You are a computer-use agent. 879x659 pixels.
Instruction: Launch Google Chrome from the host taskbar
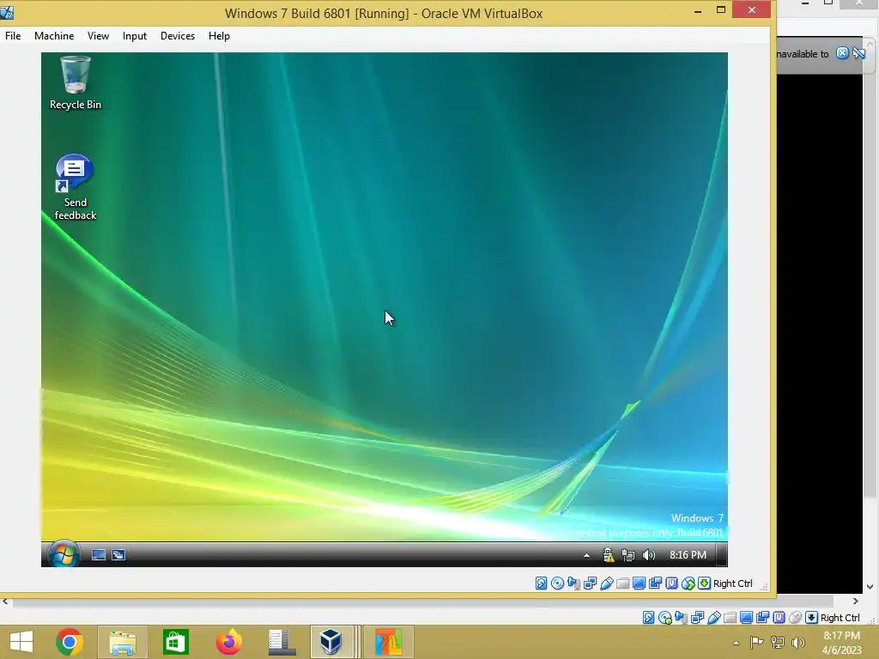point(70,642)
